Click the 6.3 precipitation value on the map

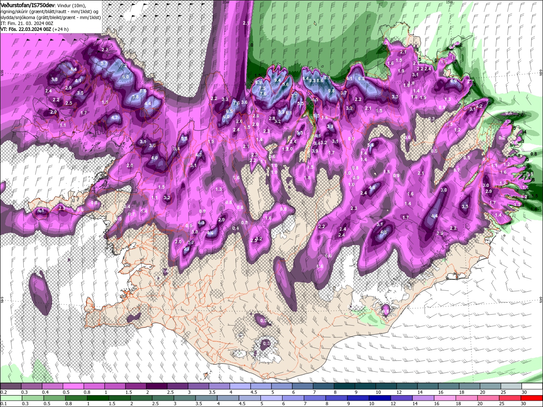[x=361, y=78]
